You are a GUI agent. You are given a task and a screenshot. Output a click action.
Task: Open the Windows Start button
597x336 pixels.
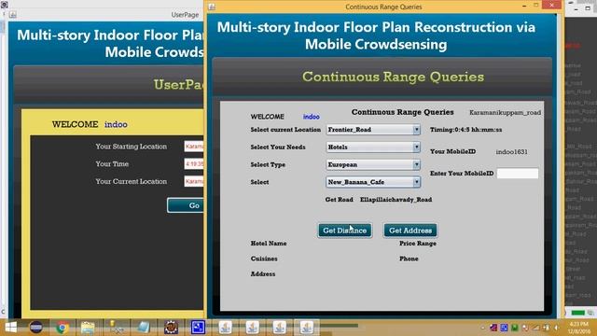pos(10,328)
